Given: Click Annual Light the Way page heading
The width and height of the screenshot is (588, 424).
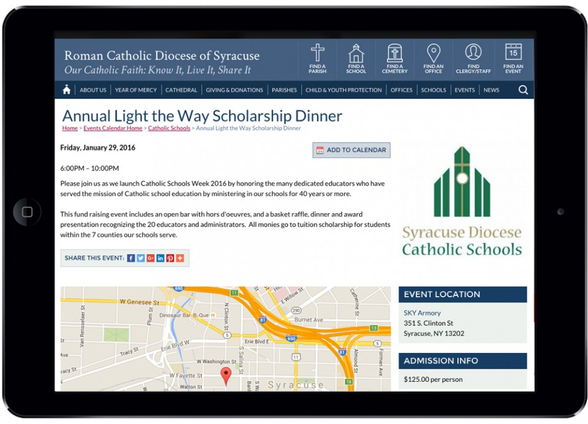Looking at the screenshot, I should click(202, 116).
